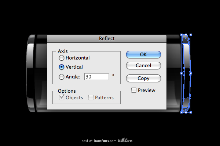220x146 pixels.
Task: Click the glossy left end cap of the cylinder
Action: (x=31, y=73)
